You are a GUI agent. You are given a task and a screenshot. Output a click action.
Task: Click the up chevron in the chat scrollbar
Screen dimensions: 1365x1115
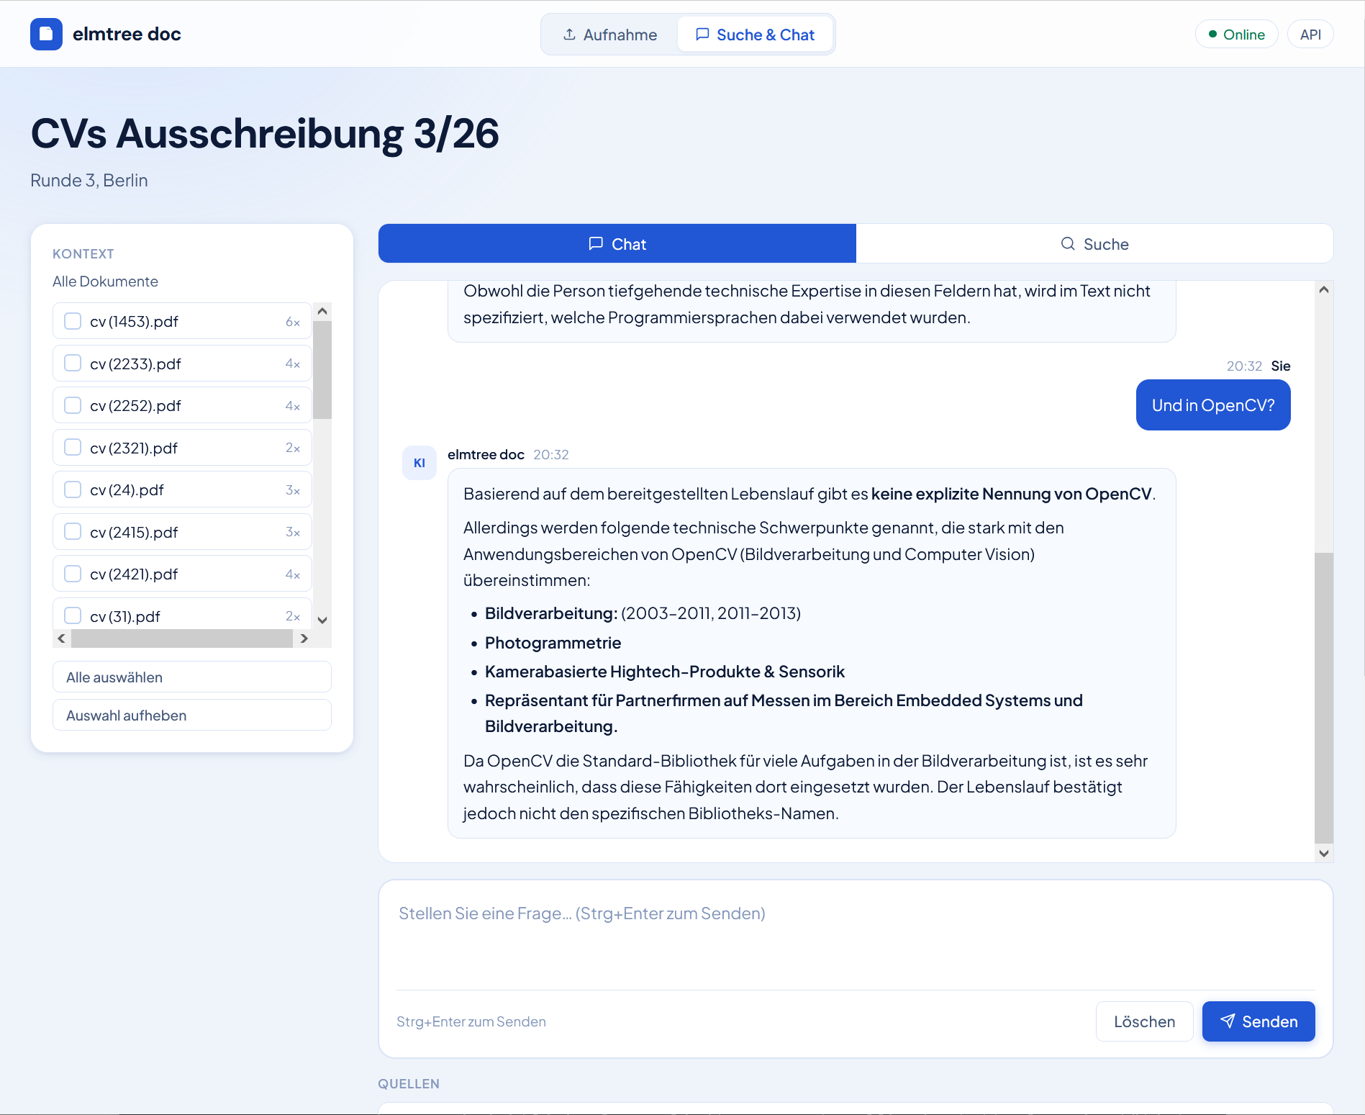coord(1323,289)
